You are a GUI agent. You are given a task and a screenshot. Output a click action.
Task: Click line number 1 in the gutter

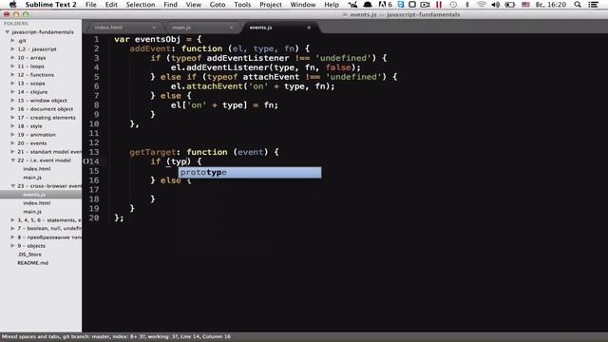click(96, 39)
